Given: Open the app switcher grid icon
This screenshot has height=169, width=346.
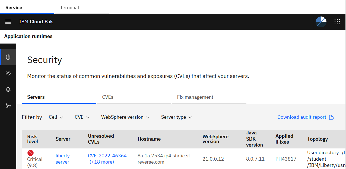Looking at the screenshot, I should pos(337,22).
